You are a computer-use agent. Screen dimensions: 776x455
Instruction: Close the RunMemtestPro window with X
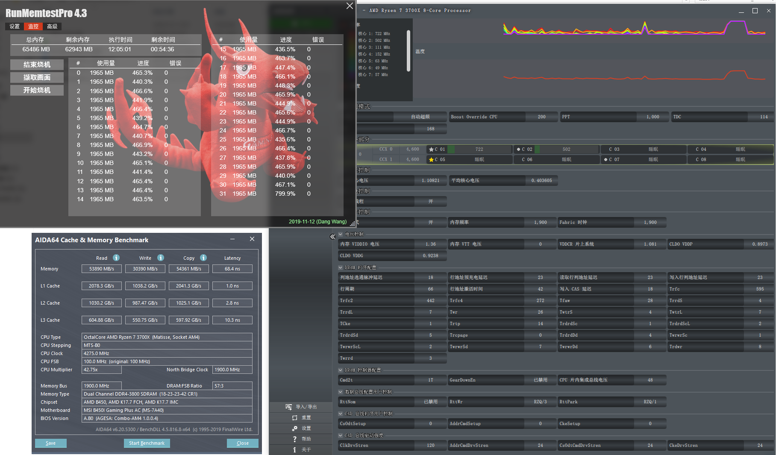point(350,6)
